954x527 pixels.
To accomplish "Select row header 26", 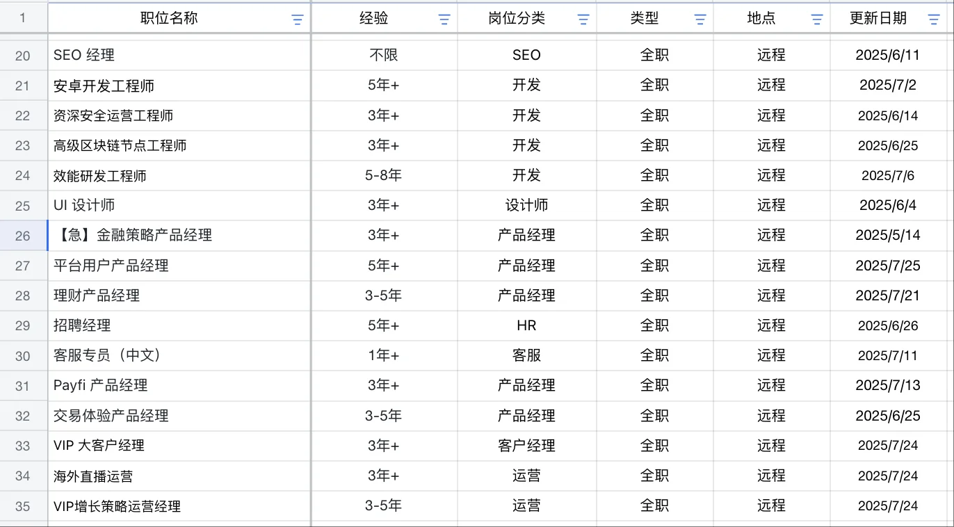I will [23, 236].
